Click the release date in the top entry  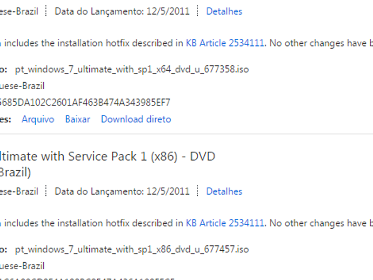122,11
